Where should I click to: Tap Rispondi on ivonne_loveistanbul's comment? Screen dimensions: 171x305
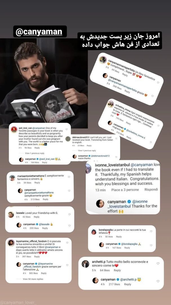click(151, 189)
